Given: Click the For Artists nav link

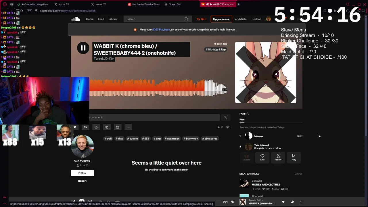Looking at the screenshot, I should [240, 19].
